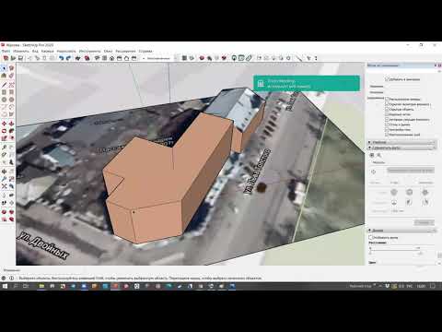This screenshot has width=442, height=332.
Task: Click the taskbar search icon
Action: pos(16,286)
